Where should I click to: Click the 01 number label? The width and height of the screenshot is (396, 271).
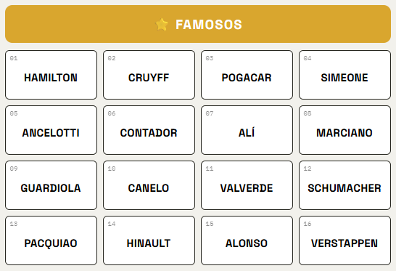click(x=14, y=58)
